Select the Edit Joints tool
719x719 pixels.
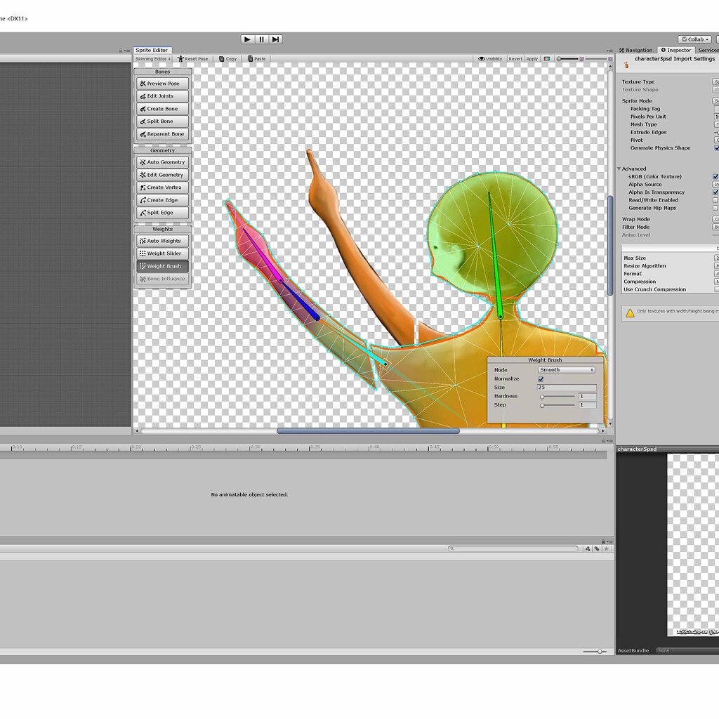(x=162, y=95)
